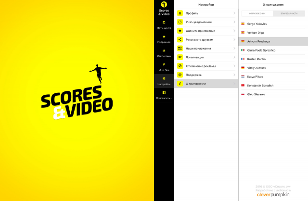This screenshot has height=201, width=308.
Task: Select Gleb Slesarev in the credits list
Action: [273, 94]
